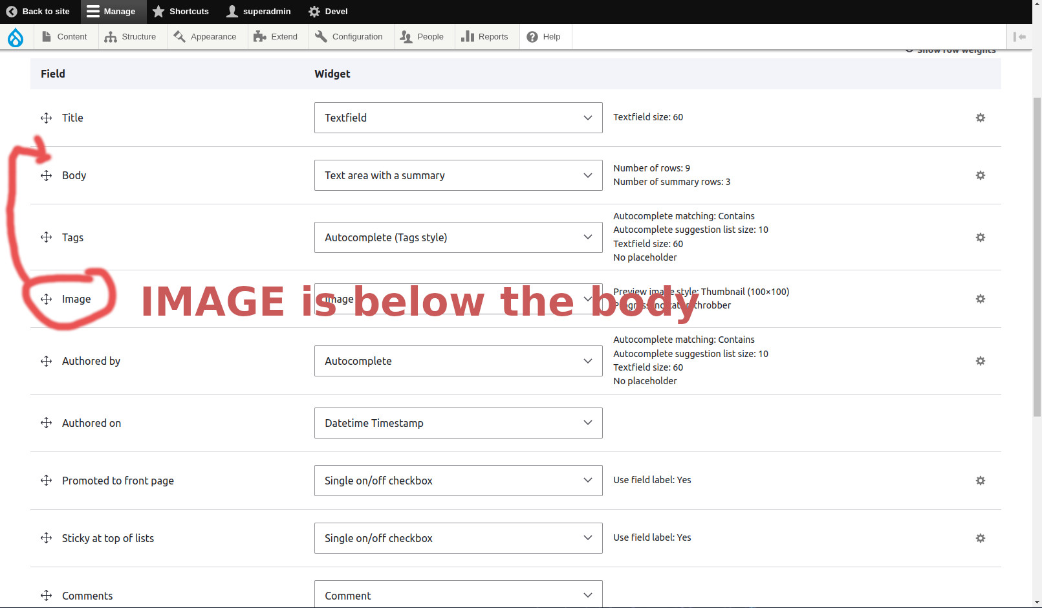This screenshot has height=608, width=1042.
Task: Click the vertical page scrollbar
Action: tap(1037, 259)
